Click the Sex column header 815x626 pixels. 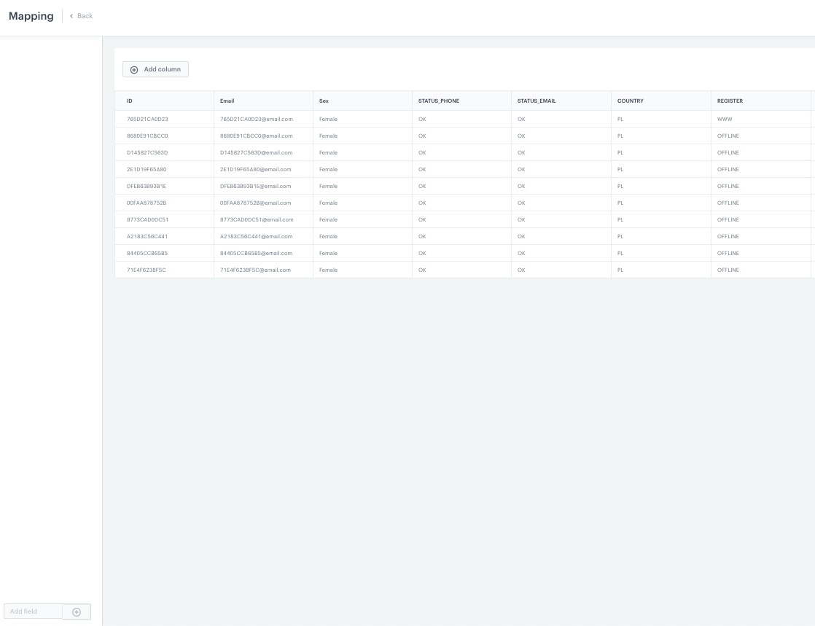tap(324, 101)
